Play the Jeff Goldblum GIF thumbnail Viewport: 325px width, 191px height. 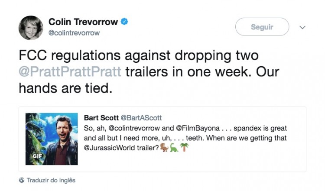52,139
